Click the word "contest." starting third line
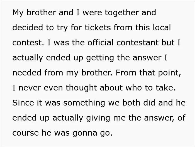 coord(28,43)
